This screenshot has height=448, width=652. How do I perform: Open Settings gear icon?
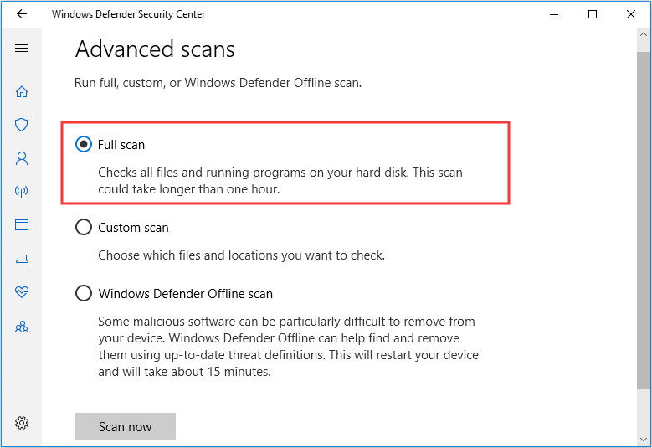(22, 423)
